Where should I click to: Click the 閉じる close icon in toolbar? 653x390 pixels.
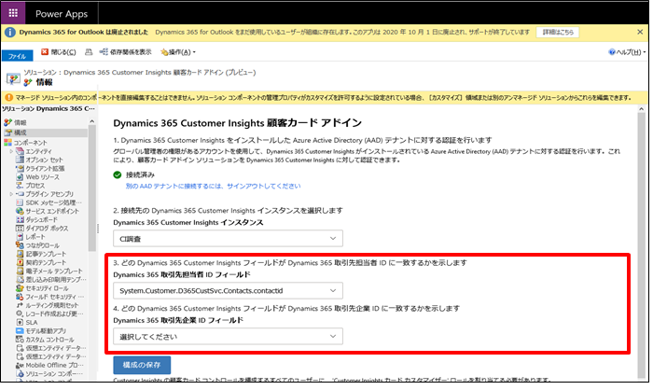coord(45,51)
